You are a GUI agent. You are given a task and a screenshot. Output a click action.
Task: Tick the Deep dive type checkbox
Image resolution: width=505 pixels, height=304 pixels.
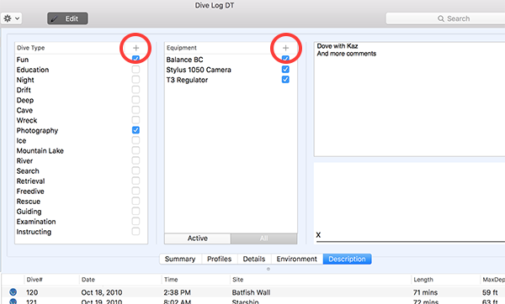click(136, 100)
